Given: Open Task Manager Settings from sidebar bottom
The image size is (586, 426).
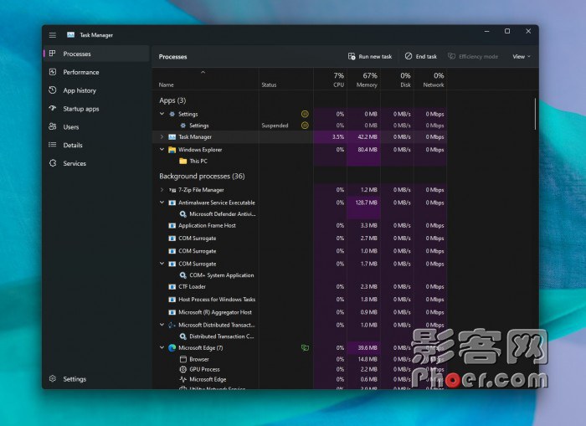Looking at the screenshot, I should [97, 379].
